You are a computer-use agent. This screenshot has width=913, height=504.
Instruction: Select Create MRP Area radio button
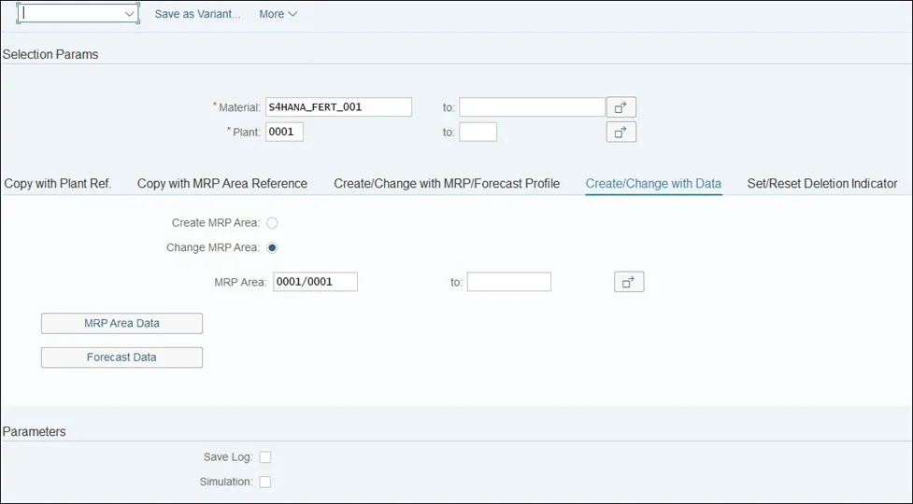(272, 223)
